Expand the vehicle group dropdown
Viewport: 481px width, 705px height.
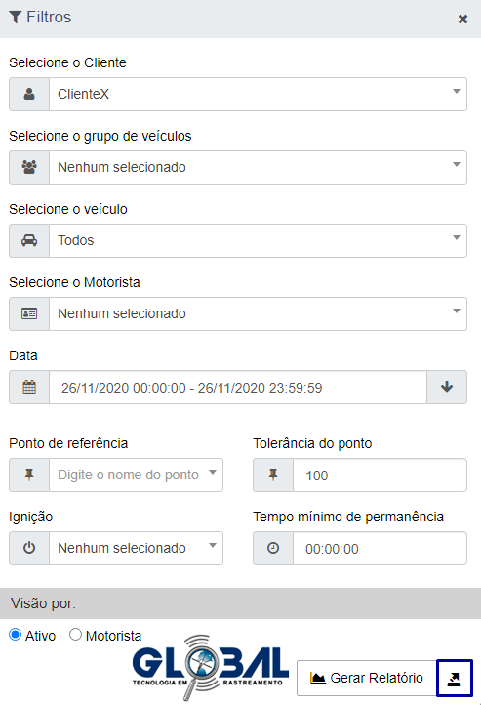point(258,167)
